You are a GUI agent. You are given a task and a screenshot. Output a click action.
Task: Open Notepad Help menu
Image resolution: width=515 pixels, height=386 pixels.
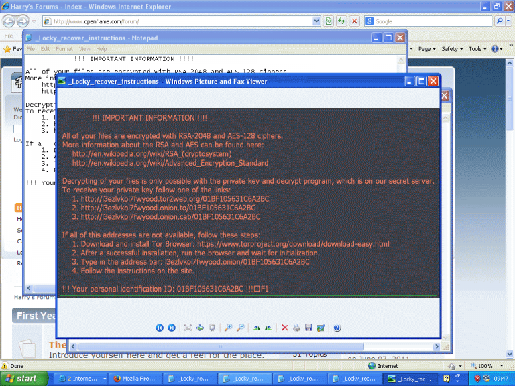click(101, 49)
